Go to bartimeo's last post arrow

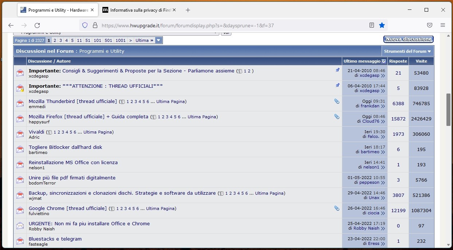tap(383, 152)
